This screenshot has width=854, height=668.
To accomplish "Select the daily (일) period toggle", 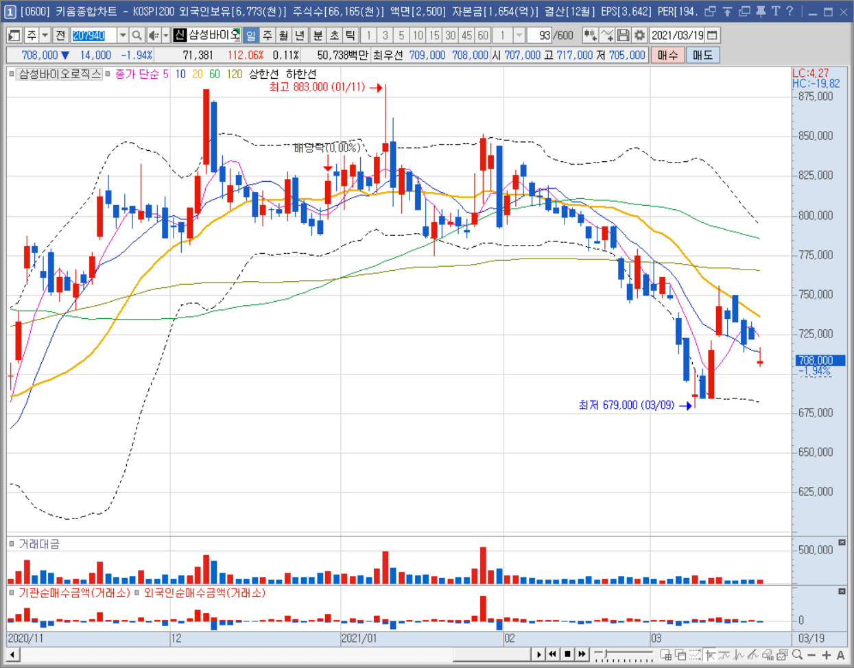I will pyautogui.click(x=251, y=35).
